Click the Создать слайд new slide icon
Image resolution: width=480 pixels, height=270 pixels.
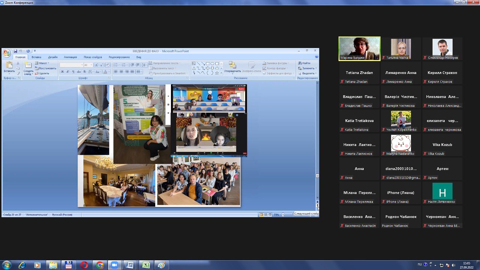tap(28, 66)
